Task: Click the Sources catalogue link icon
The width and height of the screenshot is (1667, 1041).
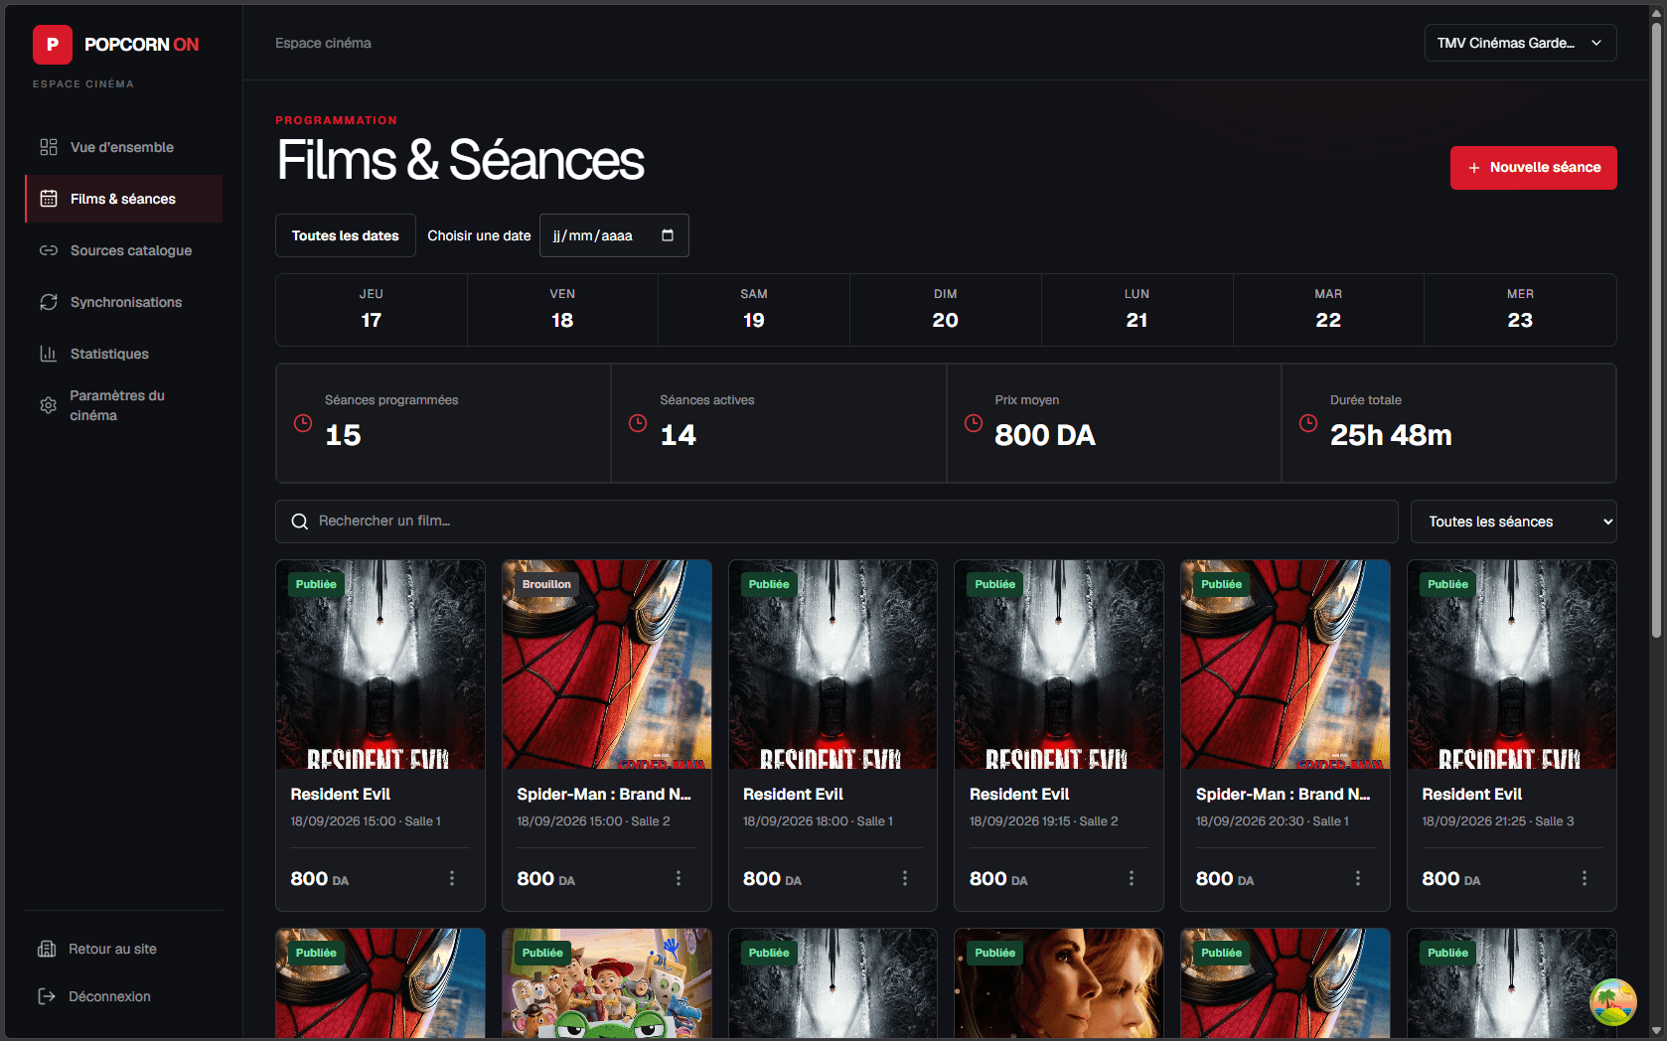Action: [48, 250]
